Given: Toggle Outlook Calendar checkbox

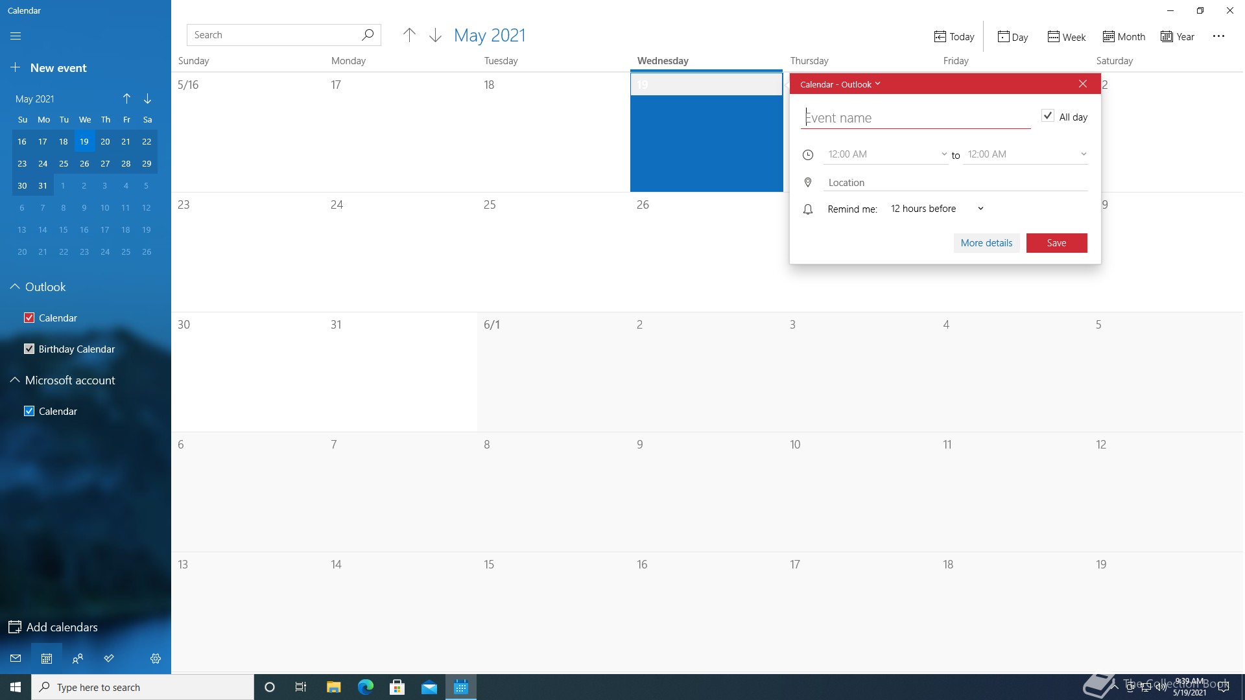Looking at the screenshot, I should click(x=29, y=318).
